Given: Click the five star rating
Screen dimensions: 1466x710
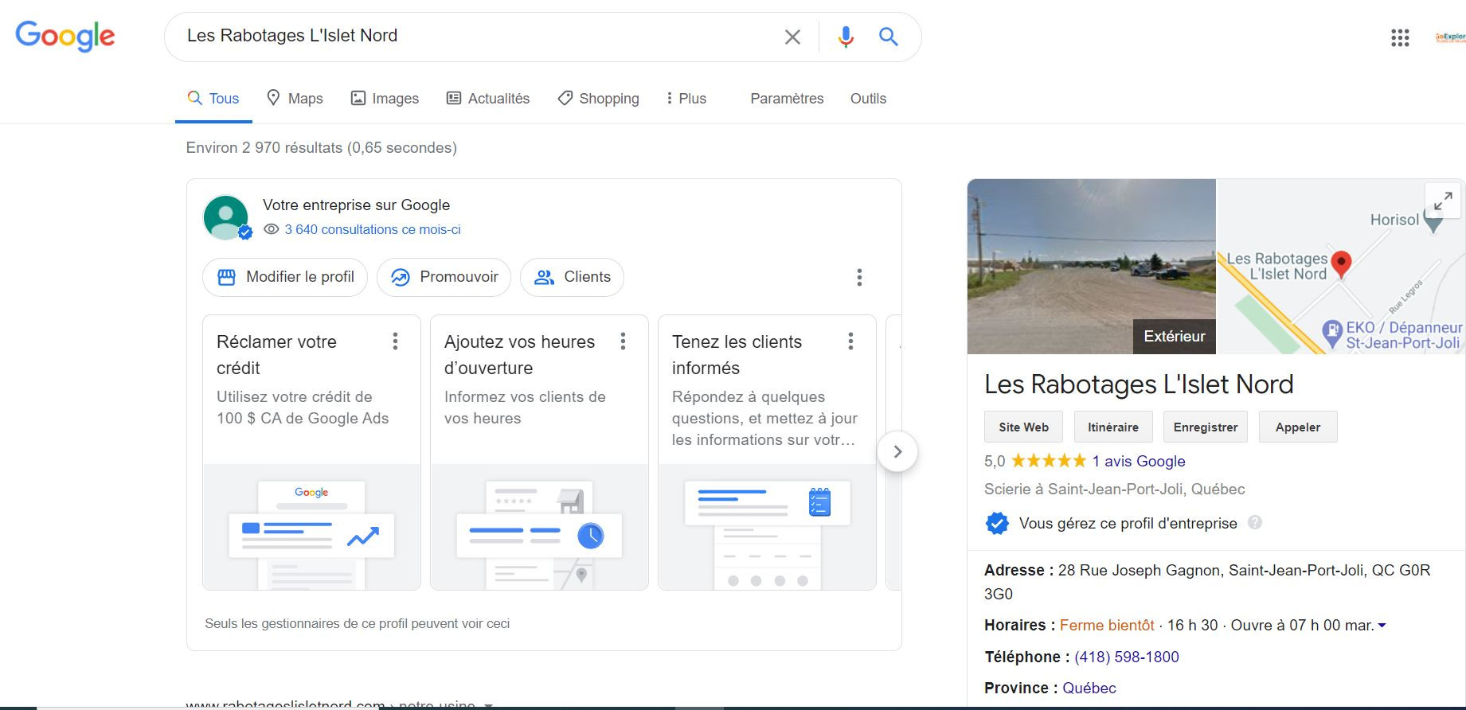Looking at the screenshot, I should [1048, 461].
